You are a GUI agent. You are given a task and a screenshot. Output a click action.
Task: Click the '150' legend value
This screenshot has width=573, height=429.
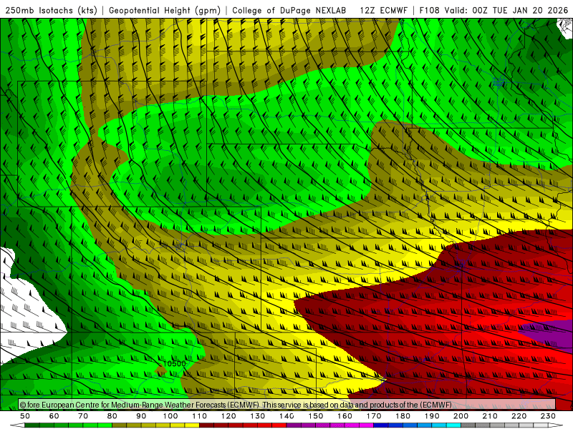coord(315,416)
